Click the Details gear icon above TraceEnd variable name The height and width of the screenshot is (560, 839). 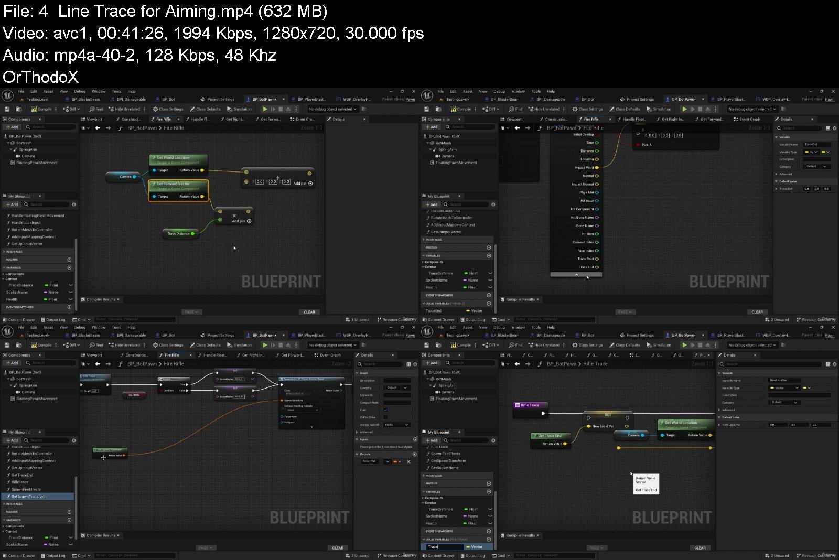coord(835,128)
